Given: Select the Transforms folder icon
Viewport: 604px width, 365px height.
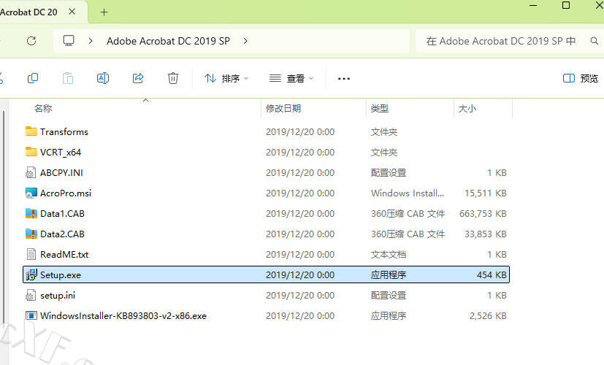Looking at the screenshot, I should 31,131.
